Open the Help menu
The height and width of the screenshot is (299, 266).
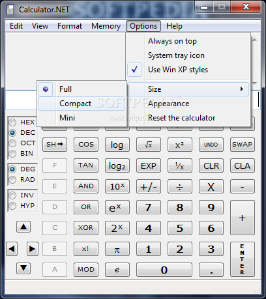pos(174,26)
